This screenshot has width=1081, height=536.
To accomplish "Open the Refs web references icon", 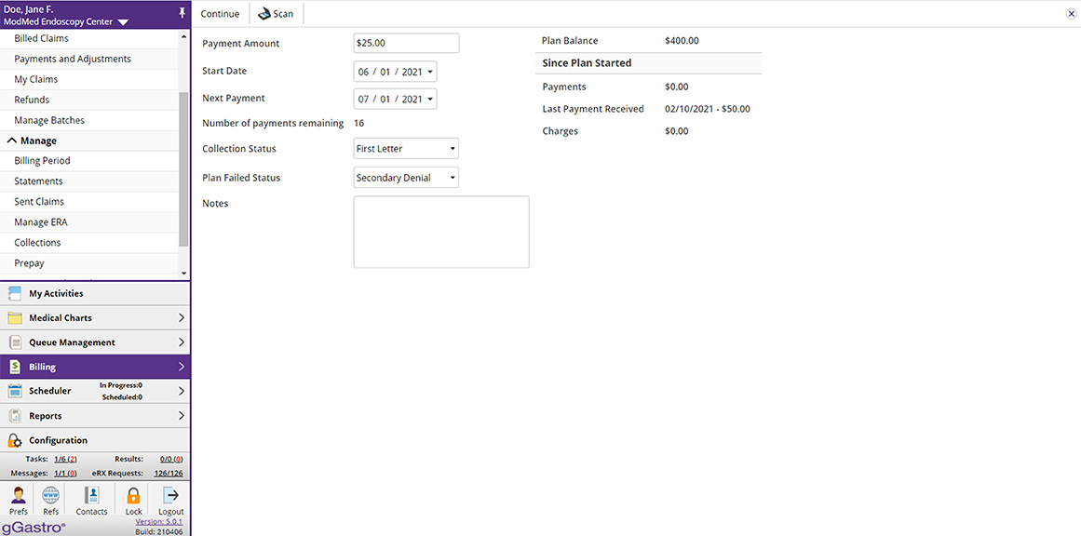I will click(x=49, y=500).
